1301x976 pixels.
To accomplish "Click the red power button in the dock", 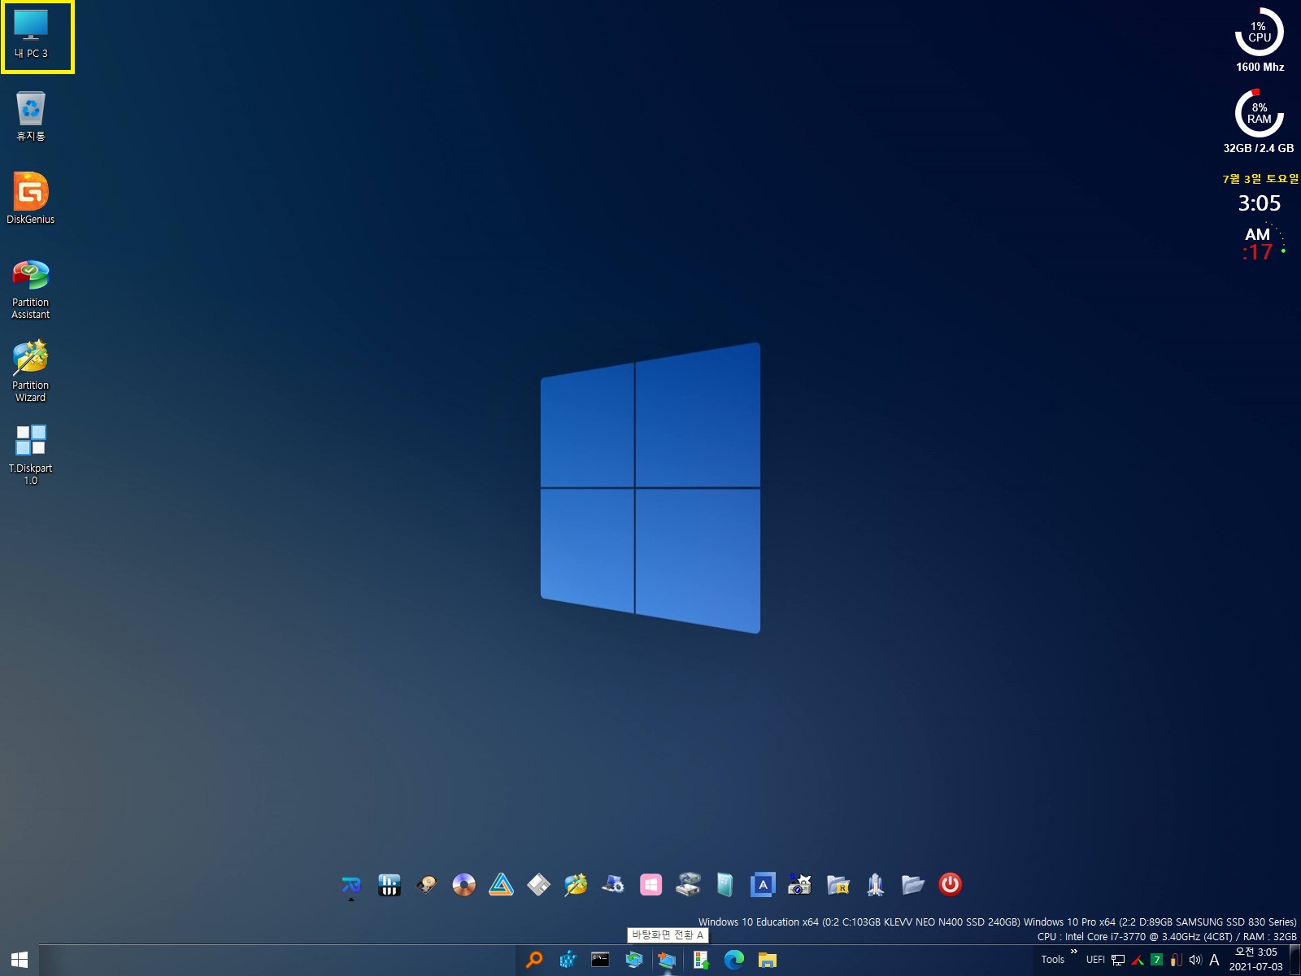I will click(x=951, y=884).
